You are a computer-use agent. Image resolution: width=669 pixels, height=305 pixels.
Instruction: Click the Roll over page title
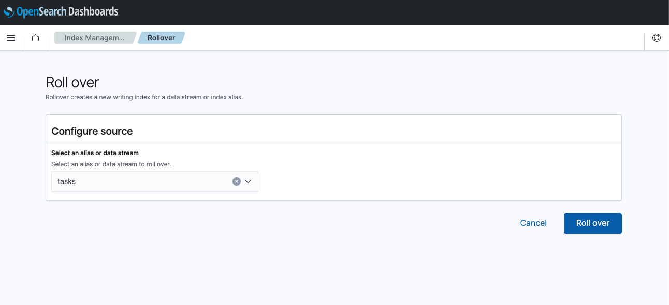coord(72,82)
